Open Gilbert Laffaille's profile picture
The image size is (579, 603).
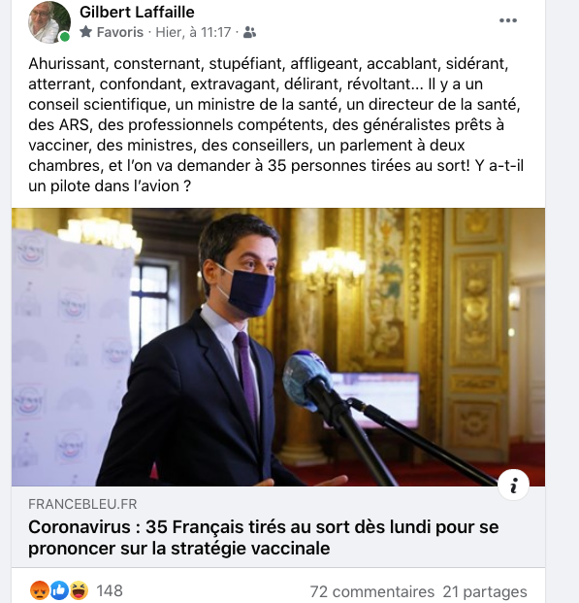coord(49,21)
